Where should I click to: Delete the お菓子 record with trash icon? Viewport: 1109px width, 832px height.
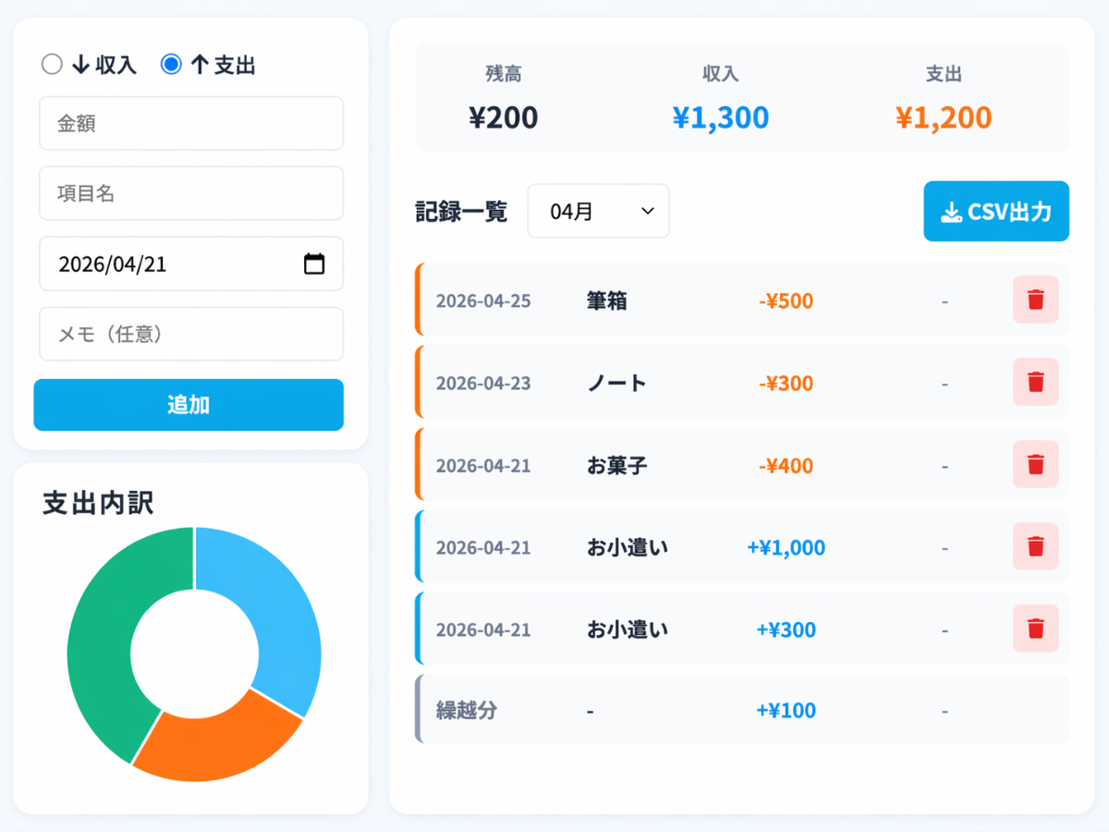tap(1036, 464)
